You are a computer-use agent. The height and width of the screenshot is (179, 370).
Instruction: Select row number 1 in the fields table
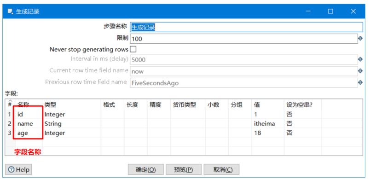point(10,115)
